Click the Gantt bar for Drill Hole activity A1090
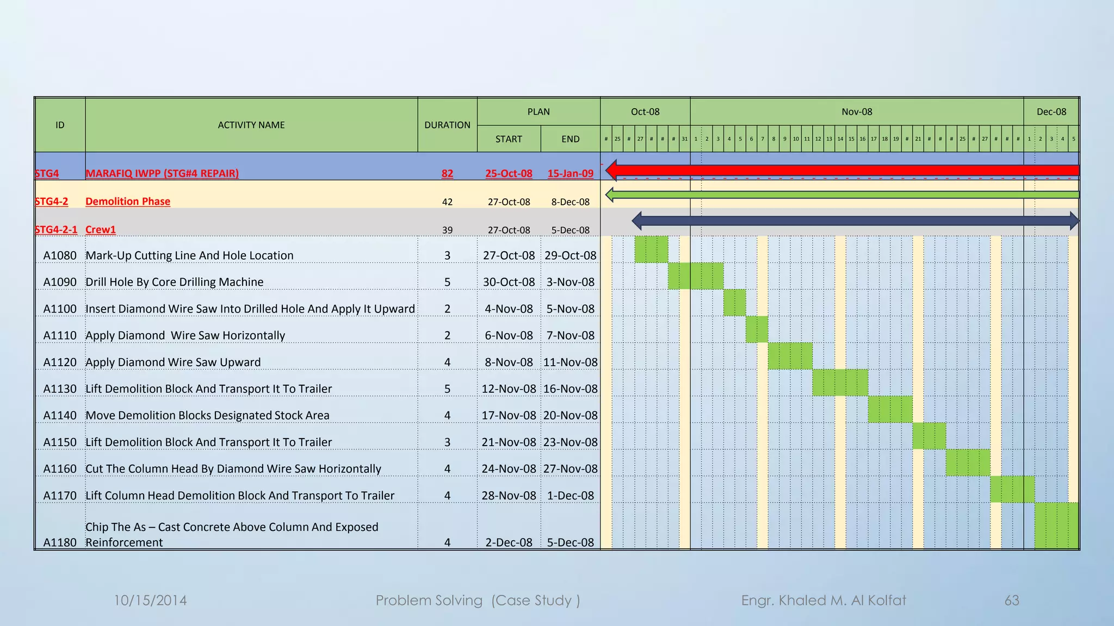 point(695,276)
